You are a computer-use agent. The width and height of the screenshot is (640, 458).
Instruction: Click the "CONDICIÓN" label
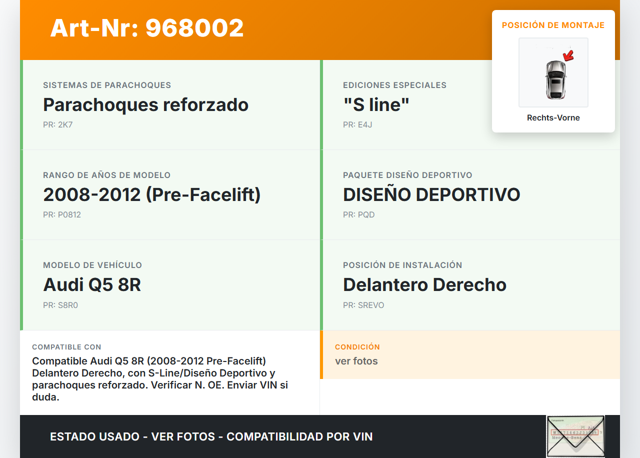(x=357, y=347)
